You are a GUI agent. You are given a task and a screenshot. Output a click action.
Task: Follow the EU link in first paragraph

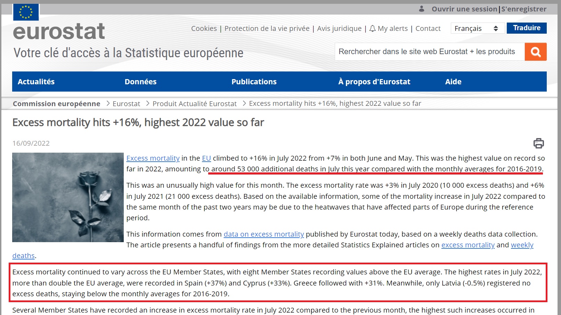(x=206, y=158)
